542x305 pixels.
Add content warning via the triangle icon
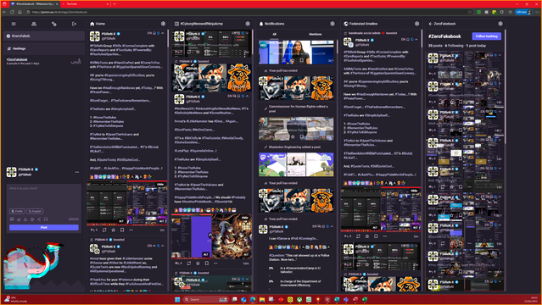tap(25, 219)
